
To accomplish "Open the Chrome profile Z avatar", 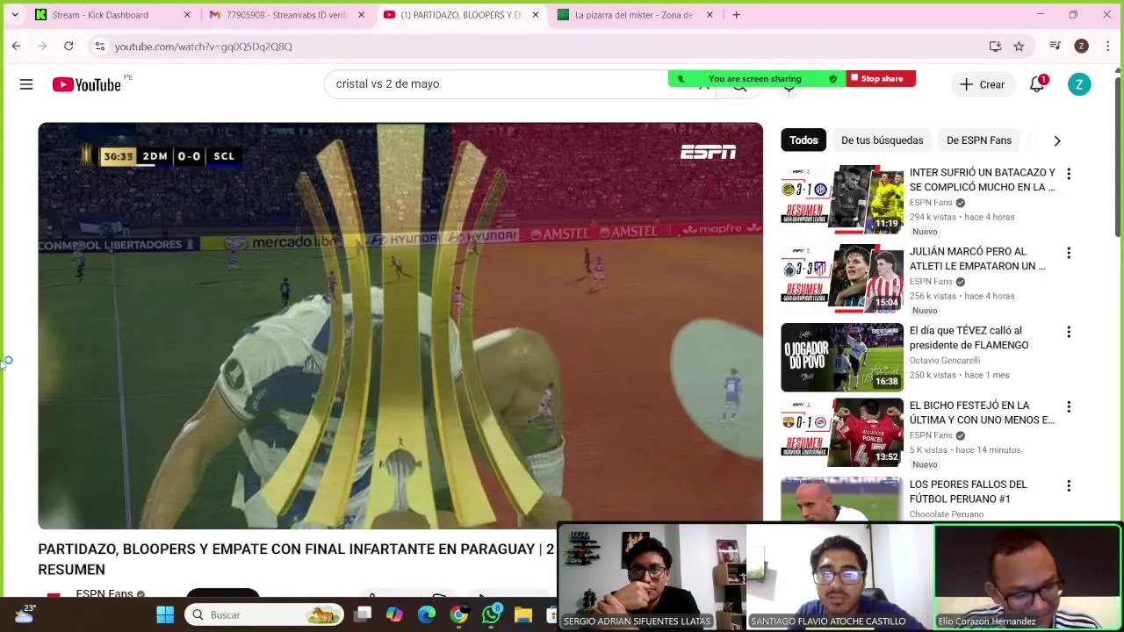I will (x=1081, y=47).
